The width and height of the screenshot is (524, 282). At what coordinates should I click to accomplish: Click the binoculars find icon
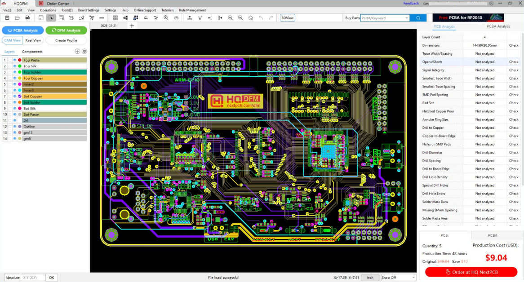point(177,18)
